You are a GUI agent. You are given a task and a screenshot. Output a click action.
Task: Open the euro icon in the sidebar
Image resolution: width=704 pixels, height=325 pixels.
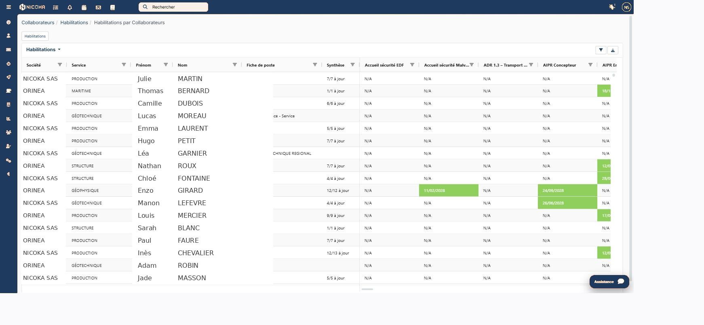click(x=8, y=174)
